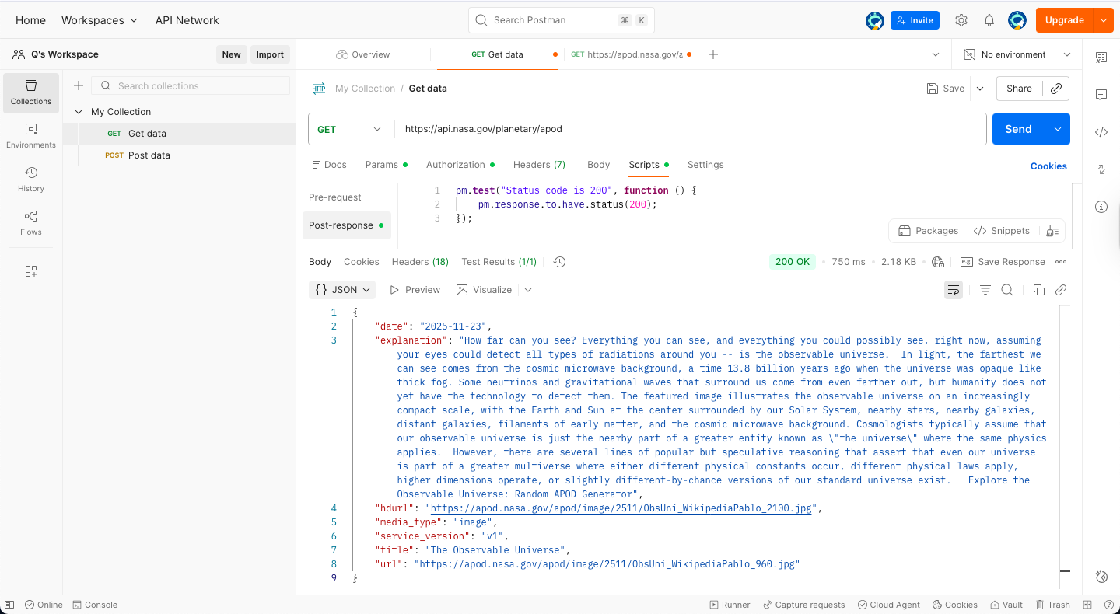The height and width of the screenshot is (614, 1120).
Task: Copy the request link icon next to Share
Action: 1056,89
